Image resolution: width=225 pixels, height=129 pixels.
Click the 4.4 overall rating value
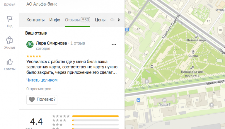(36, 122)
